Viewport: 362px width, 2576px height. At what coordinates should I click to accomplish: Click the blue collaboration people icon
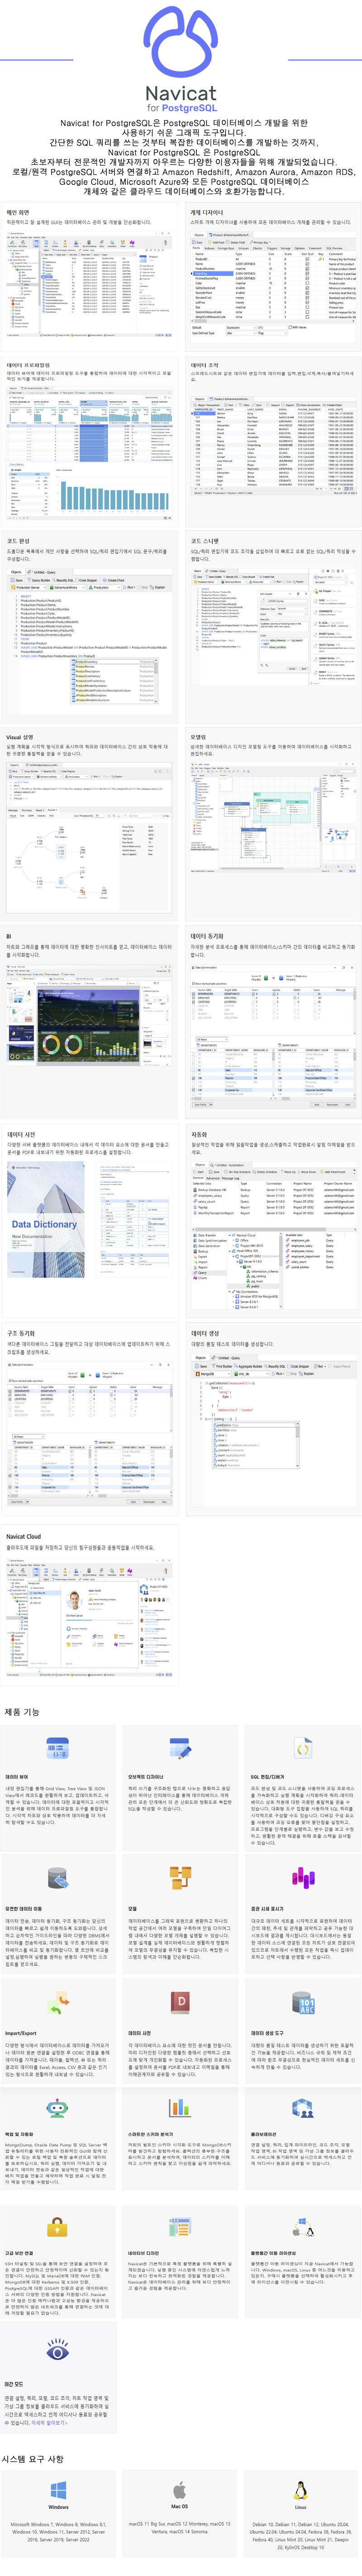tap(304, 2108)
